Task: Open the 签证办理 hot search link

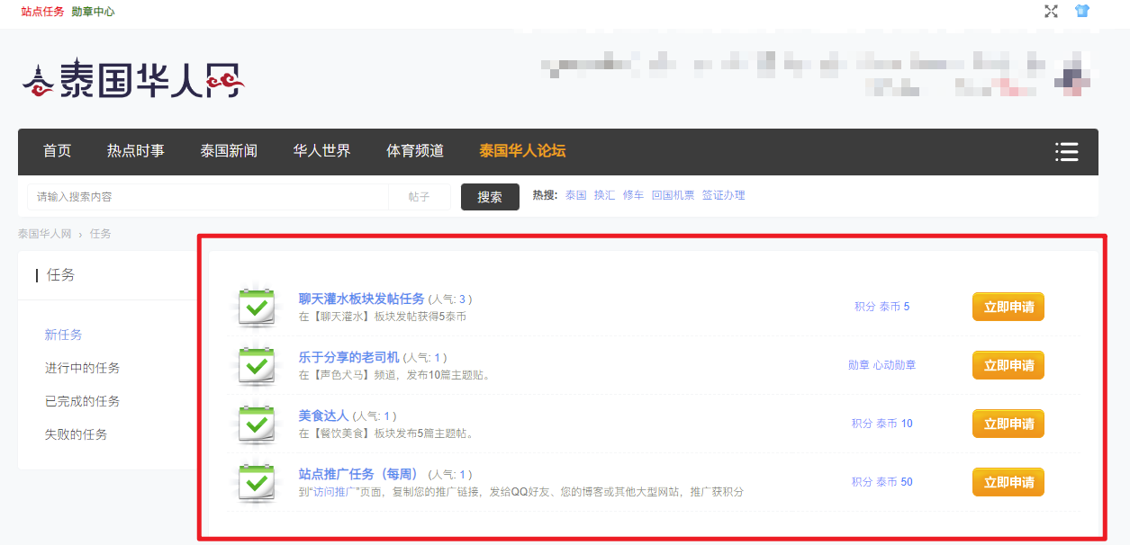Action: [723, 195]
